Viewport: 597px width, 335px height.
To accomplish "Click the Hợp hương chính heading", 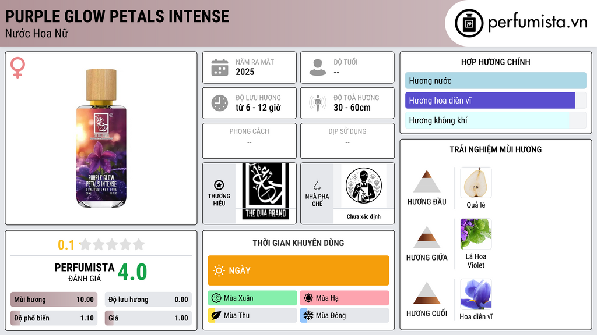I will pos(496,62).
